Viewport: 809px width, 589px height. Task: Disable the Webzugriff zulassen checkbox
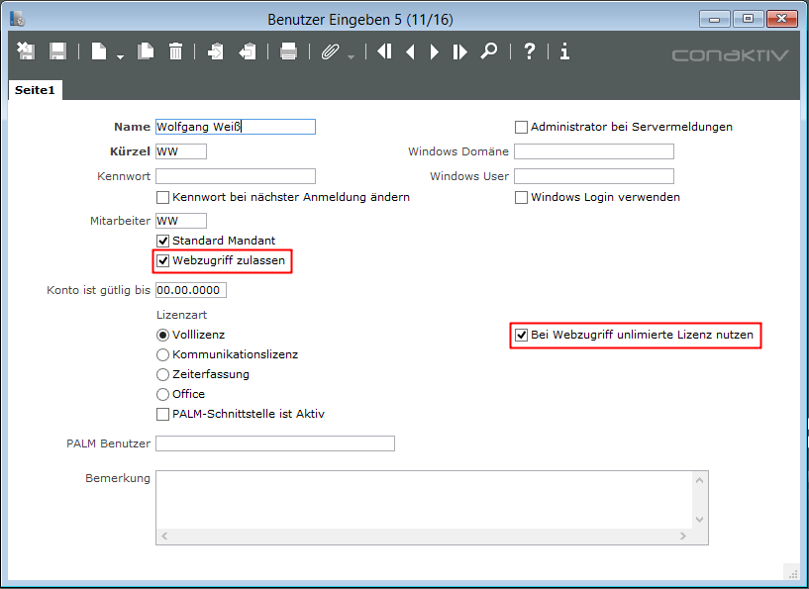coord(163,261)
